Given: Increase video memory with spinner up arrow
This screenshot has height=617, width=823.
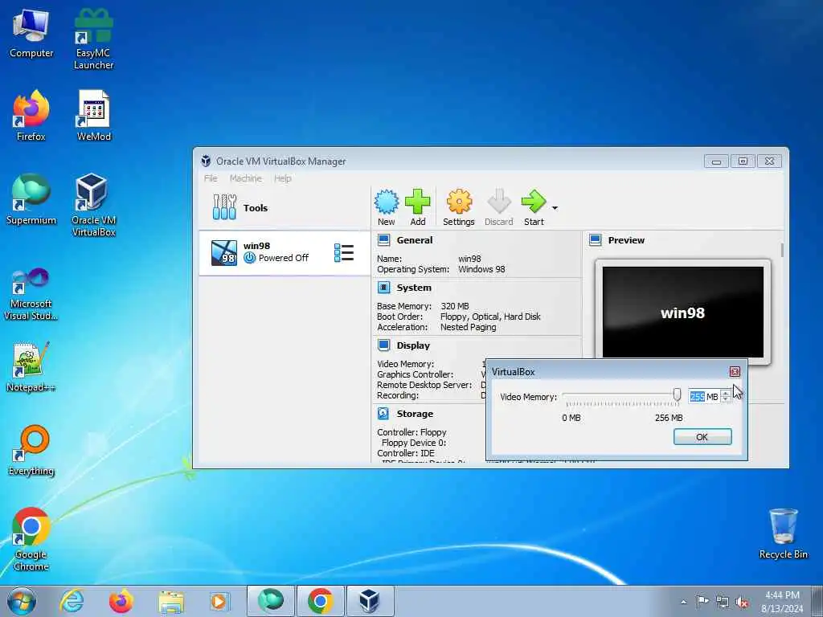Looking at the screenshot, I should (x=726, y=394).
